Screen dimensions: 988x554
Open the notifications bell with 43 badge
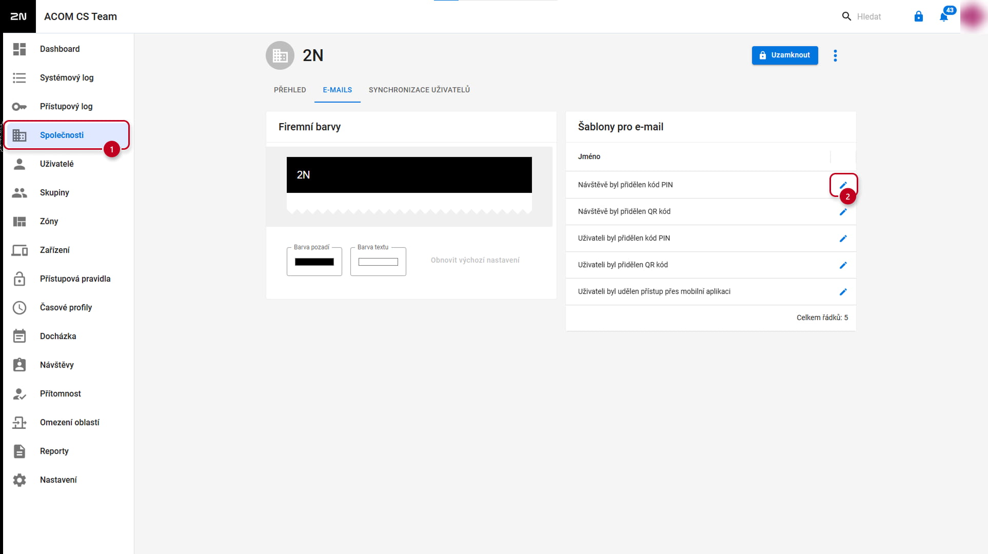coord(944,16)
